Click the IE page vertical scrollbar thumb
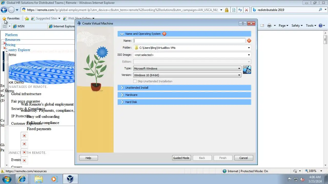The image size is (328, 184). 325,39
